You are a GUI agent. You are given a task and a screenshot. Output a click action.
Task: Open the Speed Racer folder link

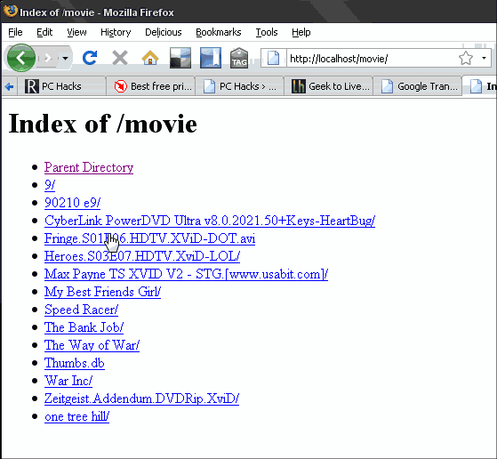[x=81, y=310]
